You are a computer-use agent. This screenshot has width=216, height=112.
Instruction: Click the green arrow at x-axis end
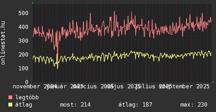(213, 82)
